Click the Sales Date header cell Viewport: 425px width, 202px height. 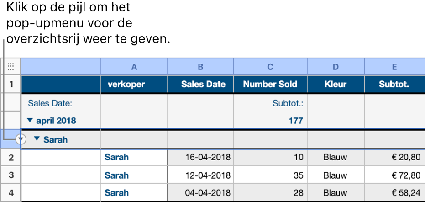(x=200, y=84)
